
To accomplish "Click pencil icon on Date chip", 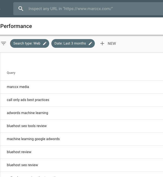I will (x=90, y=43).
